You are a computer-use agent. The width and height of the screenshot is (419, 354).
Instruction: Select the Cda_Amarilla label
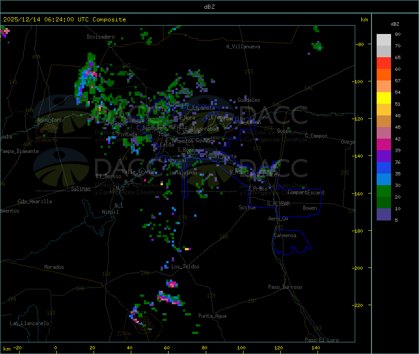35,201
